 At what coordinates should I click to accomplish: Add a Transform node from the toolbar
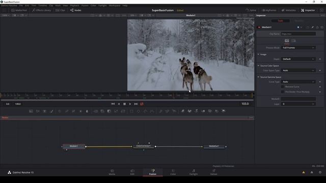(123, 111)
